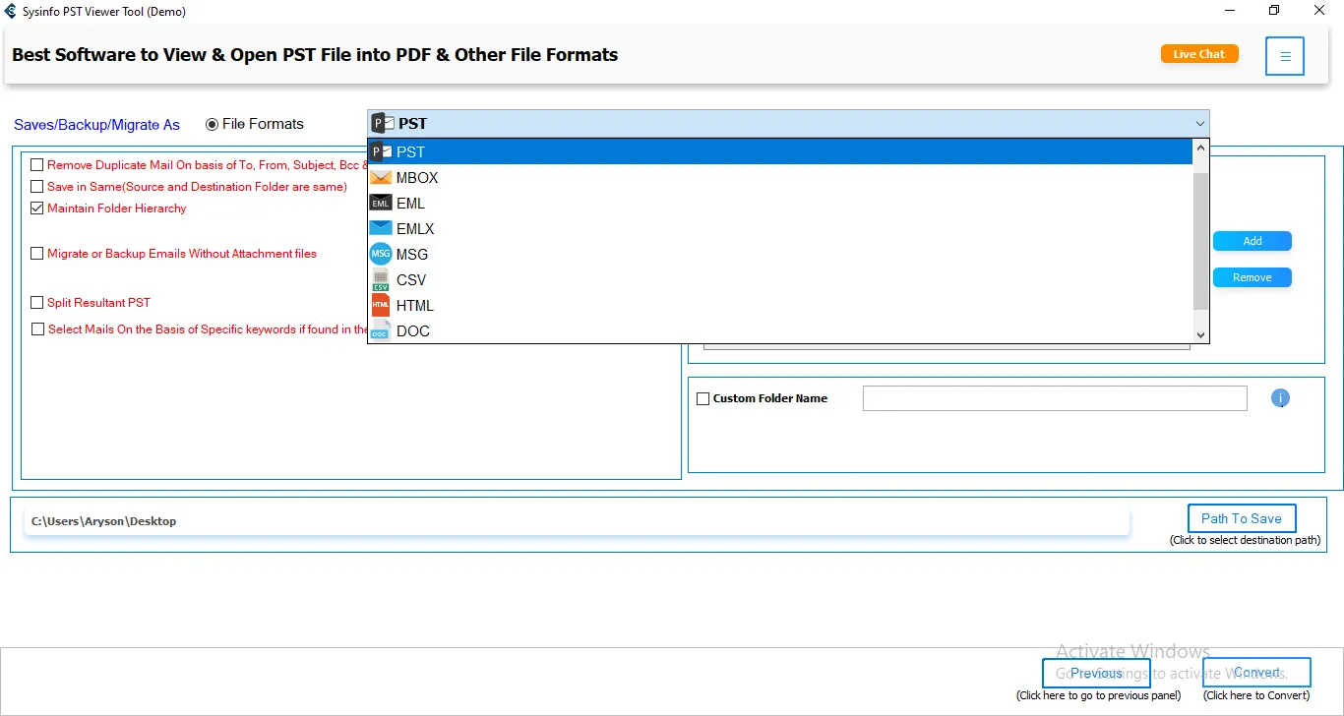Click the DOC file icon
Image resolution: width=1344 pixels, height=716 pixels.
click(381, 331)
